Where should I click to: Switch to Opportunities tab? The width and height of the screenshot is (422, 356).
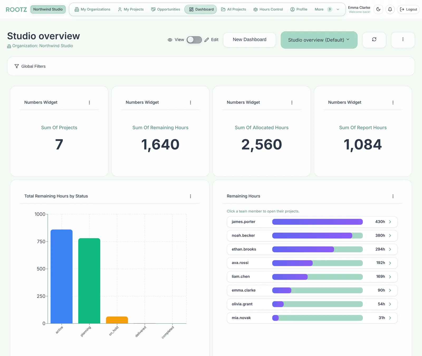pos(166,9)
